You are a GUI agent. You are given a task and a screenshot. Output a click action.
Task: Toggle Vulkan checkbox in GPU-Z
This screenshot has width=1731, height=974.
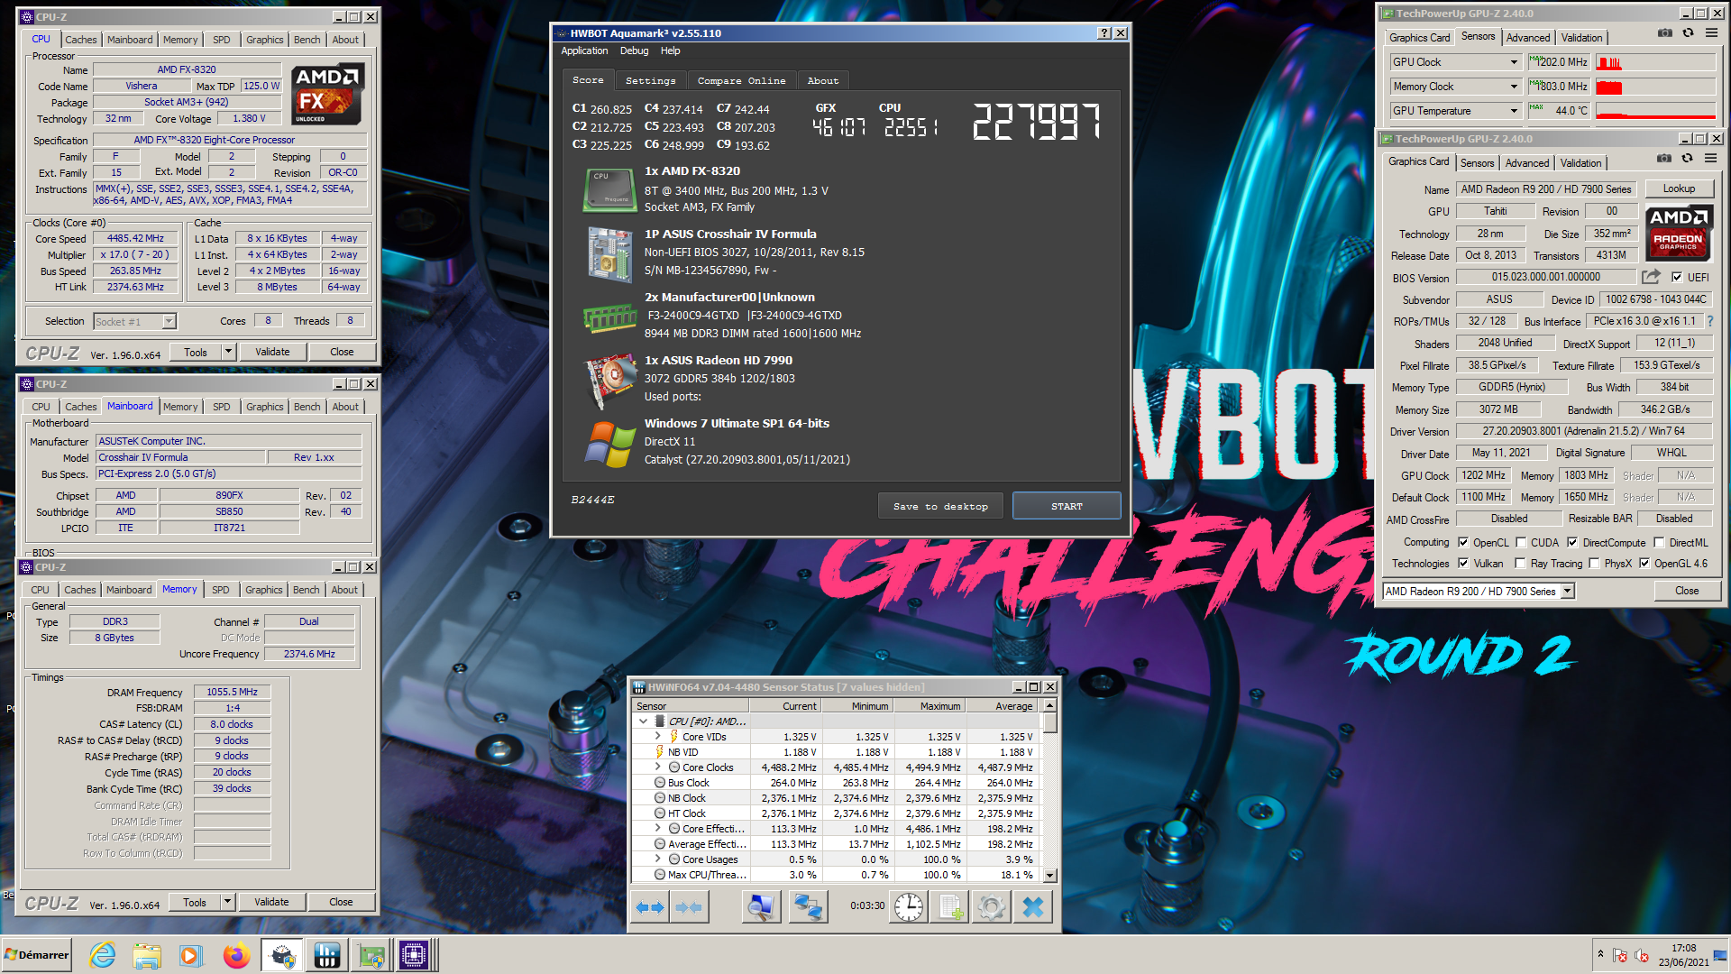click(1463, 563)
